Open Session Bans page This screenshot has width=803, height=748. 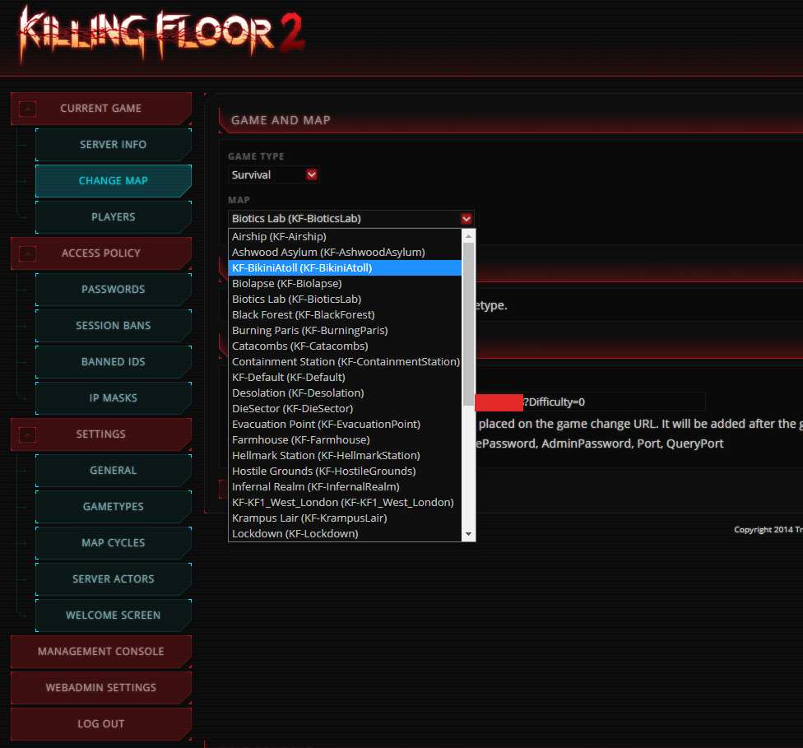(114, 326)
